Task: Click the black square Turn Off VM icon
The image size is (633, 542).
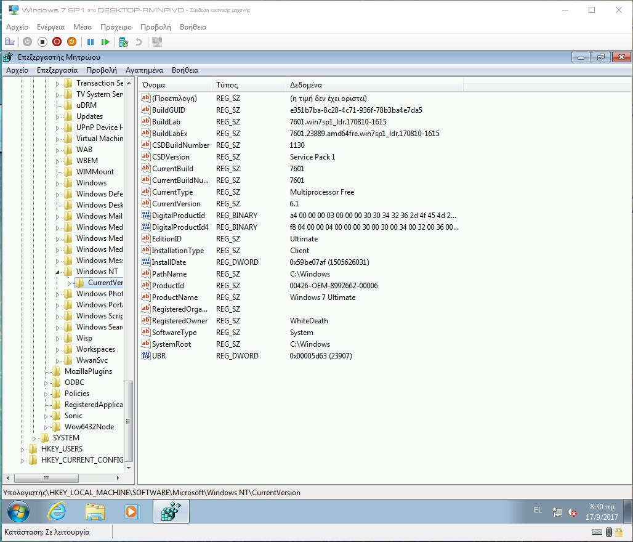Action: tap(42, 42)
